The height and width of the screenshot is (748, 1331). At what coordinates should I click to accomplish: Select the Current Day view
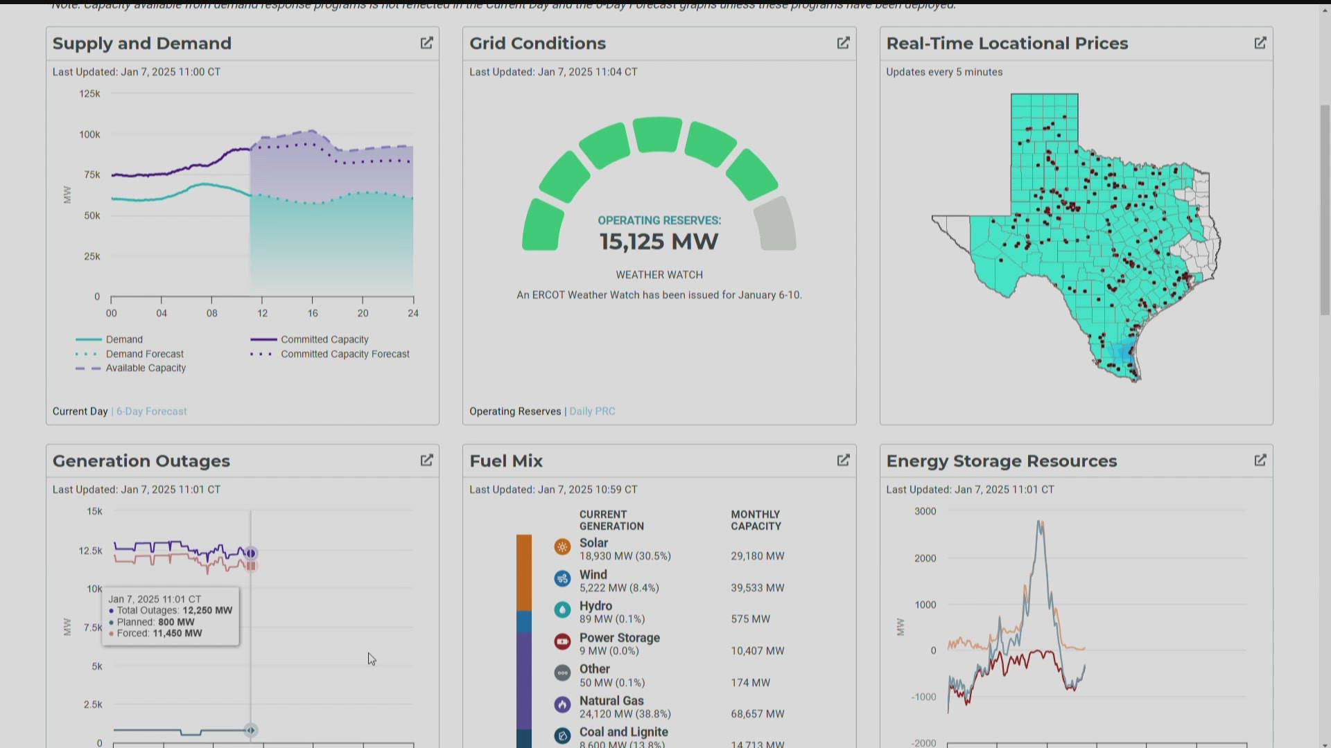(80, 411)
